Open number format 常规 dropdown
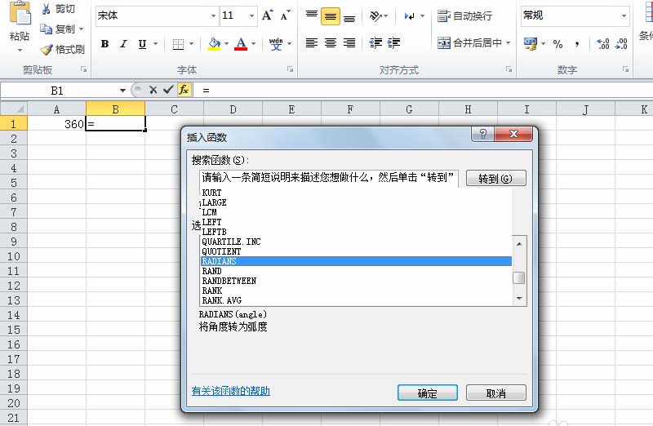Screen dimensions: 653x426 pos(624,16)
